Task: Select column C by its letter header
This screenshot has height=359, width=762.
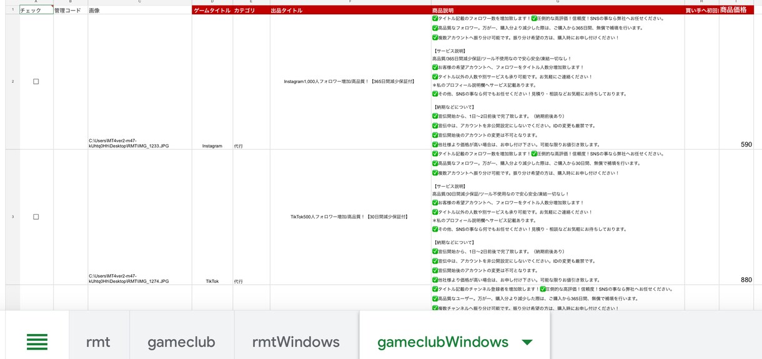Action: 140,2
